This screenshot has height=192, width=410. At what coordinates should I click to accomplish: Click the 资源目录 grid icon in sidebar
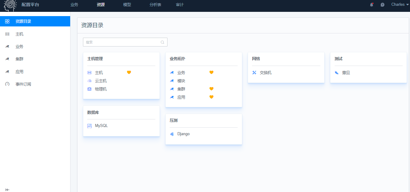point(7,21)
